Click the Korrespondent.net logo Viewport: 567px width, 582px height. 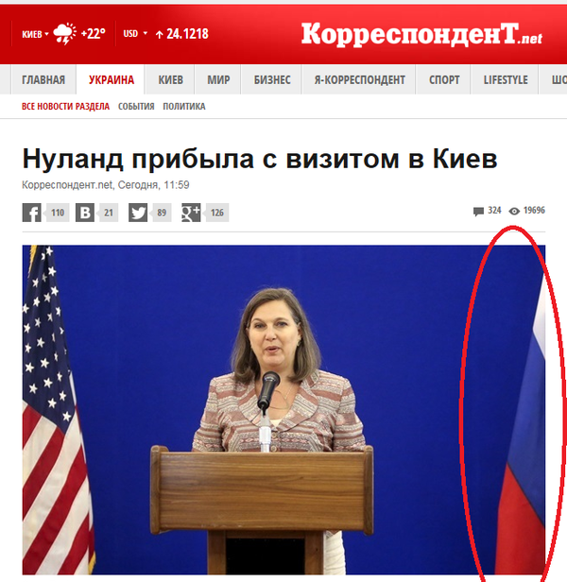(421, 34)
